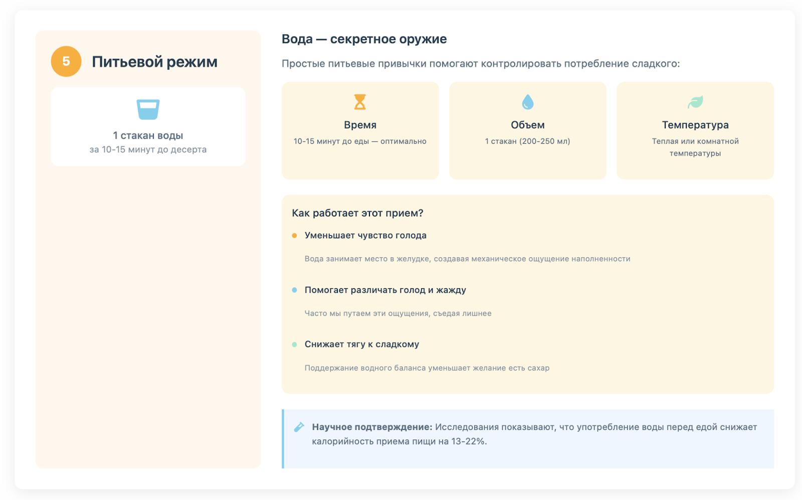Click Помогает различать голод и жажду item
The height and width of the screenshot is (500, 802).
coord(385,290)
